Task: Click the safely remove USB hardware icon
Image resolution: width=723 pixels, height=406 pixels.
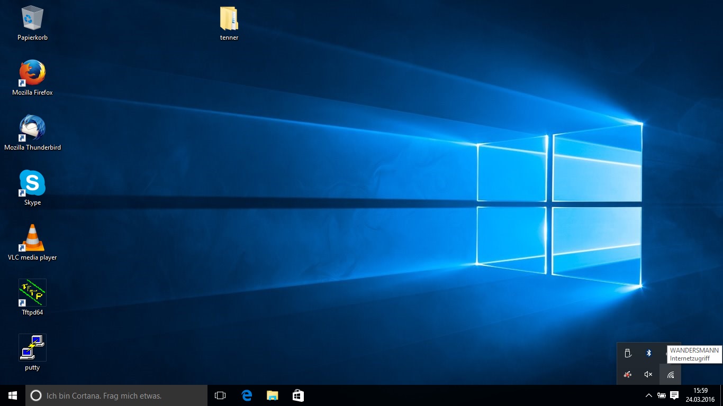Action: click(628, 353)
